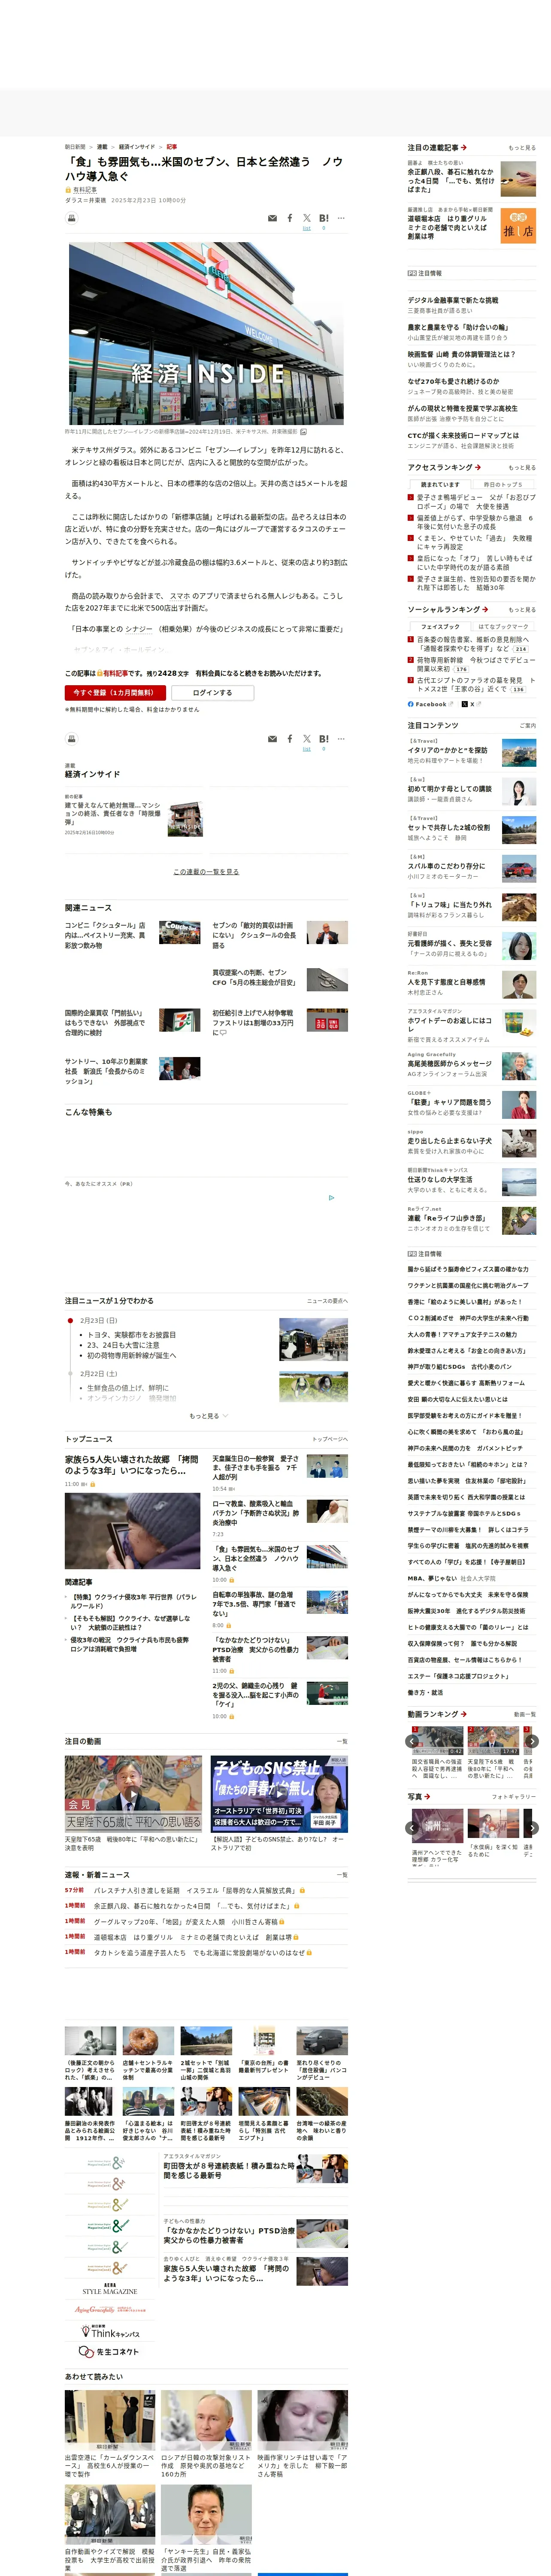Viewport: 551px width, 2576px height.
Task: Click the 今すぐ登録（1カ月間無料） button
Action: tap(115, 692)
